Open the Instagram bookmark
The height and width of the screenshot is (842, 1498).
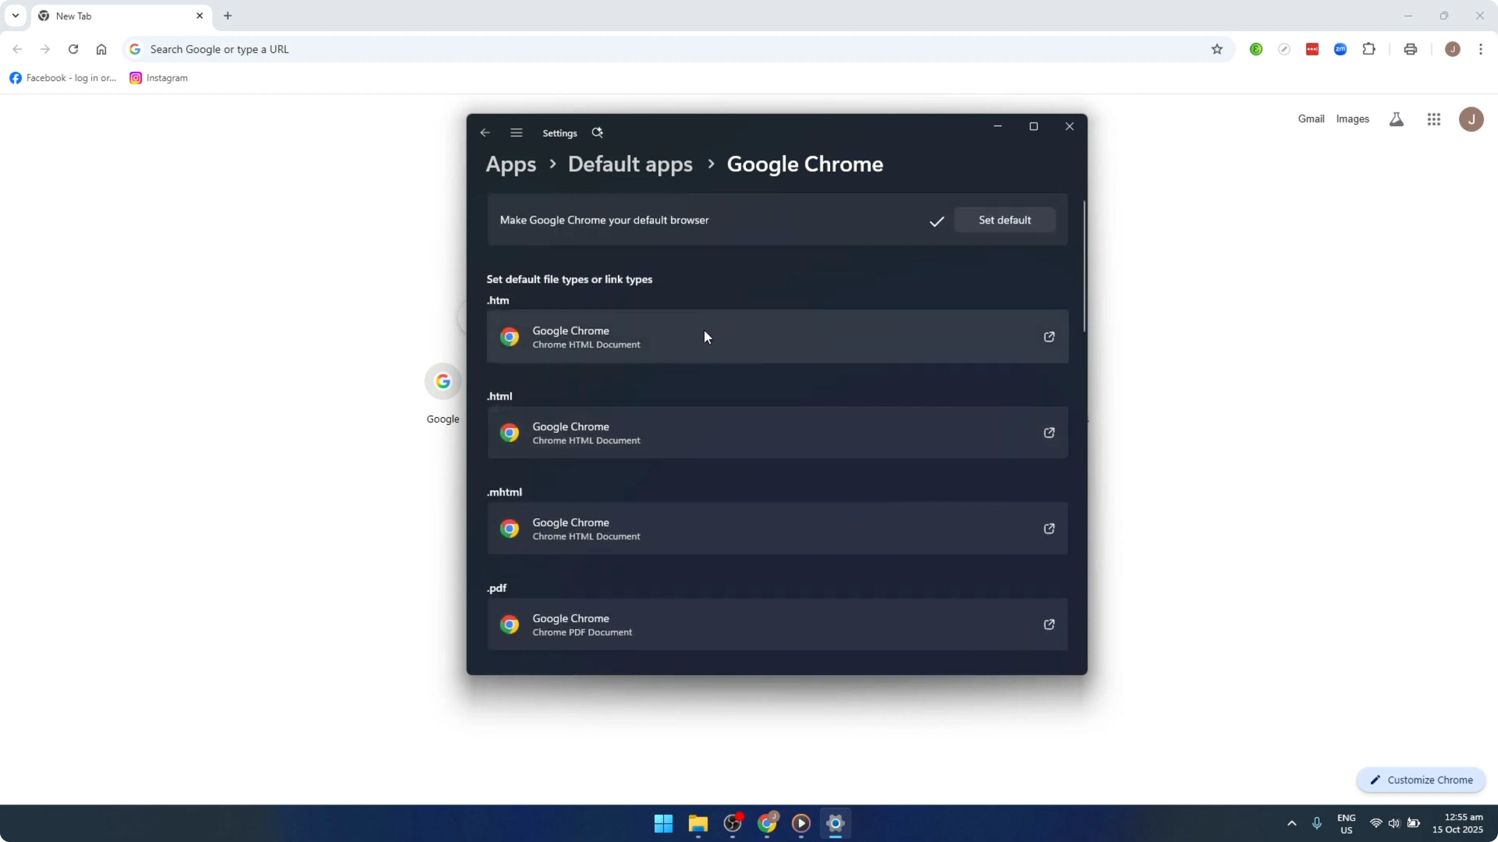159,78
